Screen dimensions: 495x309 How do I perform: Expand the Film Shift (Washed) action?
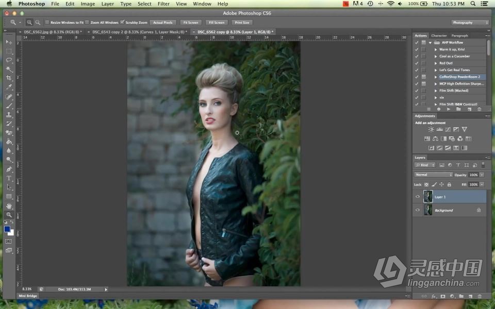[x=436, y=91]
